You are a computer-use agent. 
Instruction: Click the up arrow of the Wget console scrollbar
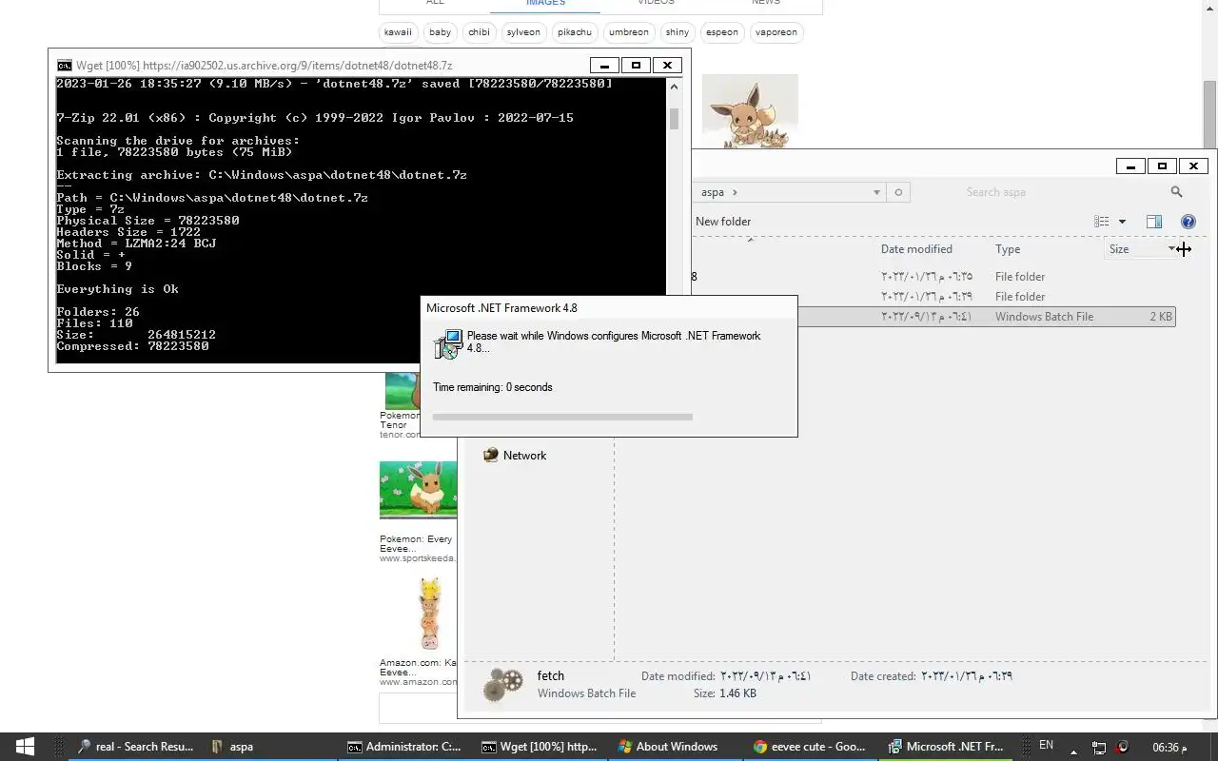[x=674, y=87]
